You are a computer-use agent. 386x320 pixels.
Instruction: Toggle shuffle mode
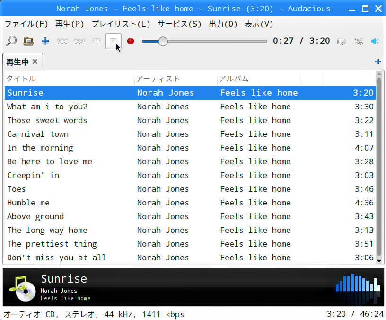tap(359, 41)
